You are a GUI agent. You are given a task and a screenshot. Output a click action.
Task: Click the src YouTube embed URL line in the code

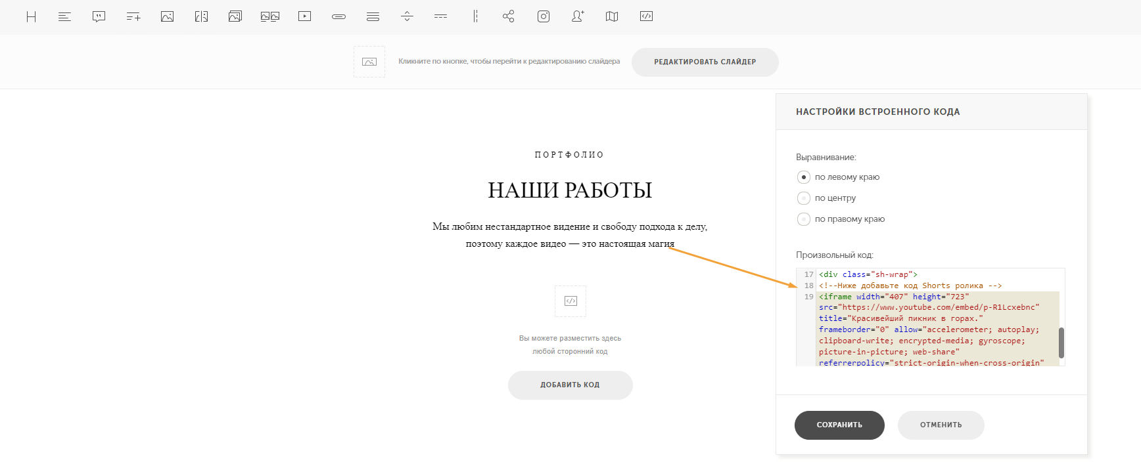929,307
